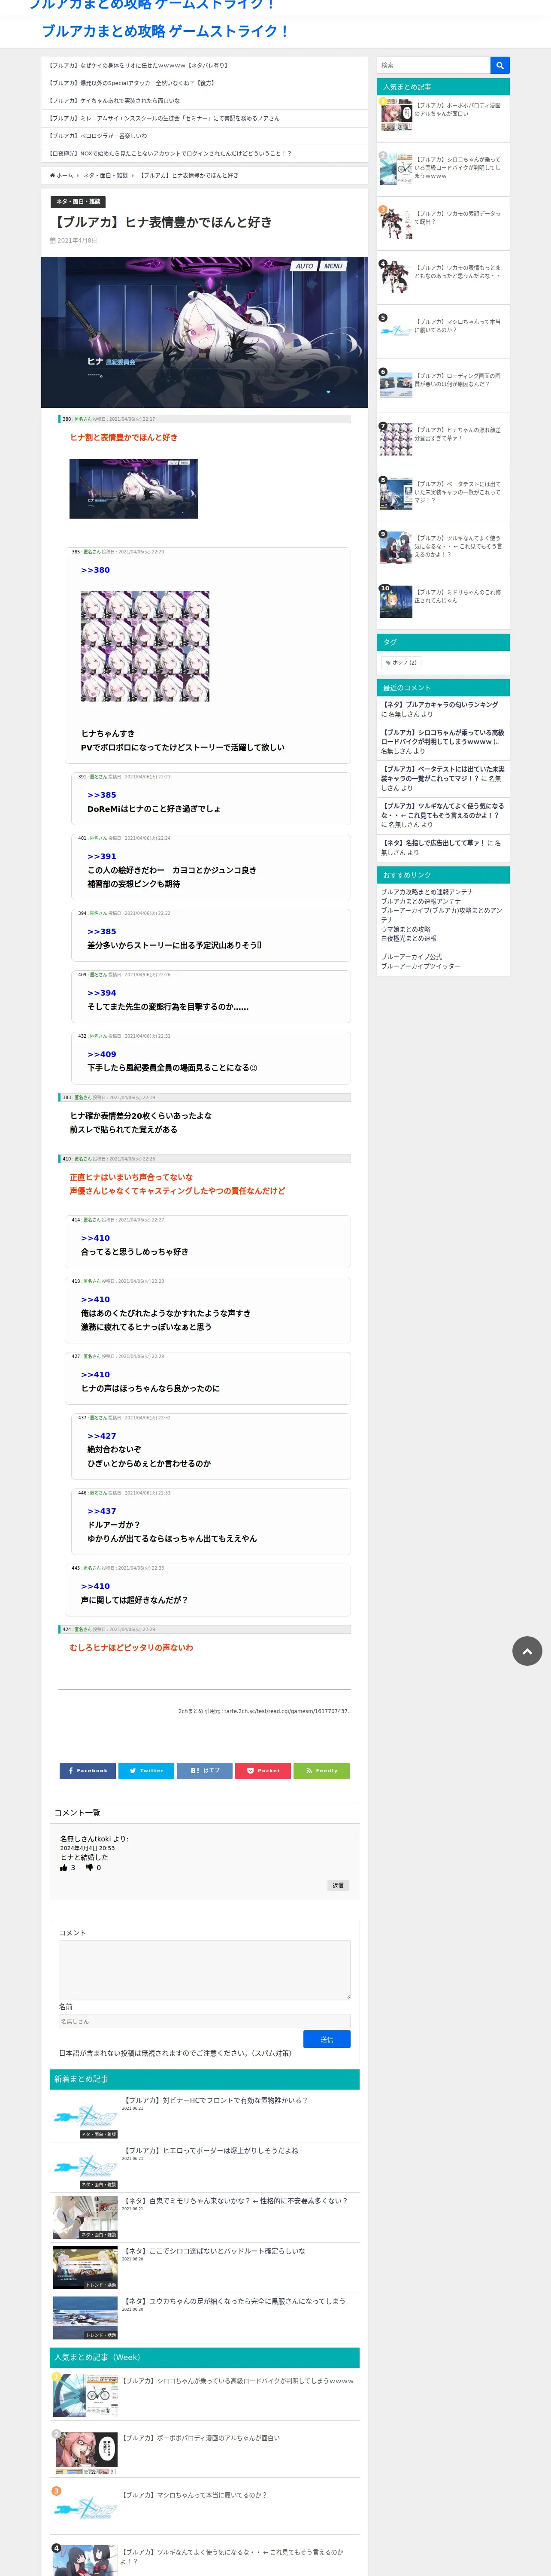Share the article on Twitter
The width and height of the screenshot is (551, 2576).
[x=146, y=1771]
